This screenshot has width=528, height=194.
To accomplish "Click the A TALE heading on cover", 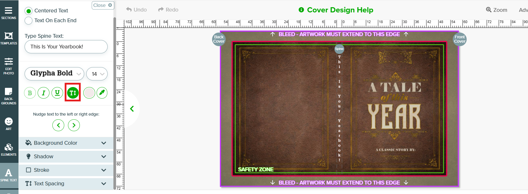I will (394, 87).
